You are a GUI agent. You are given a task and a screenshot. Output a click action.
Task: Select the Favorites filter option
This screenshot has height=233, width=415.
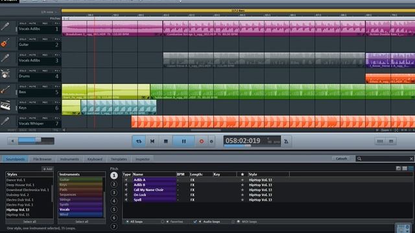pos(163,221)
